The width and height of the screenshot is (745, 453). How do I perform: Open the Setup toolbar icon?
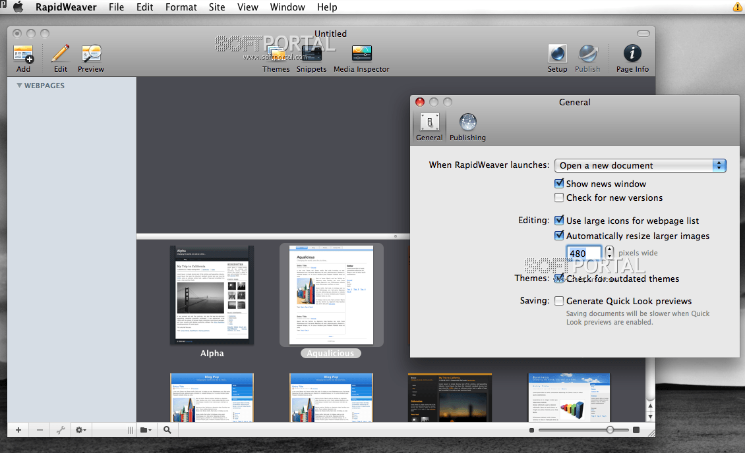tap(557, 53)
